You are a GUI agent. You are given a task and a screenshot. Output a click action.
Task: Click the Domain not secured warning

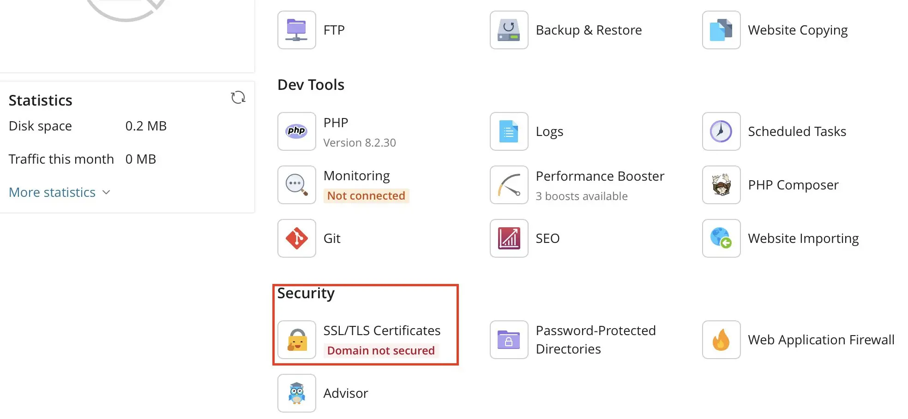pyautogui.click(x=380, y=350)
